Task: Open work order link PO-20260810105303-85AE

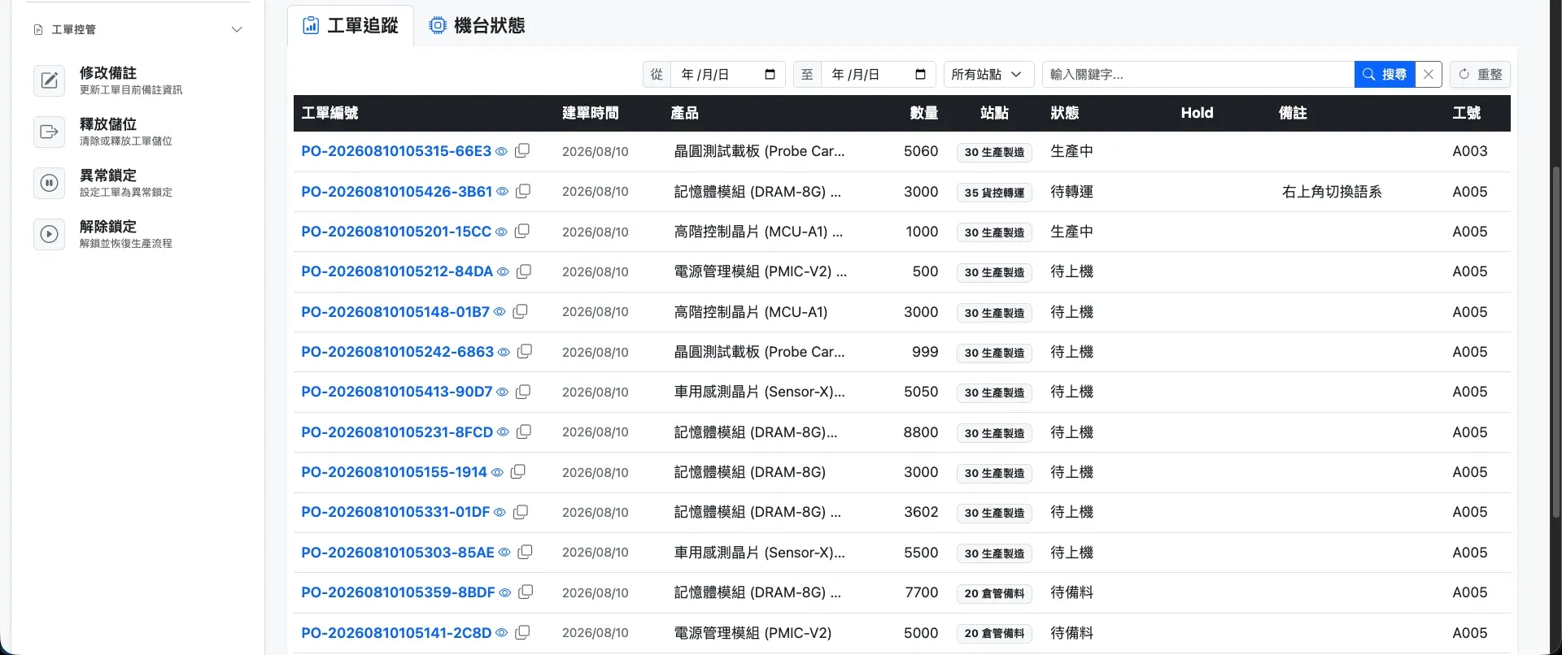Action: [398, 553]
